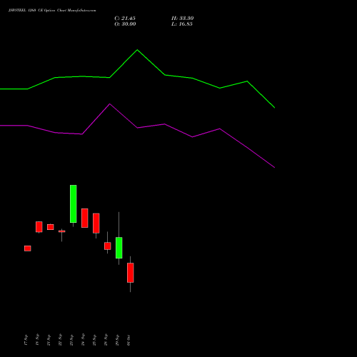Click the 24 Sep date label
Image resolution: width=357 pixels, height=357 pixels.
pyautogui.click(x=83, y=340)
